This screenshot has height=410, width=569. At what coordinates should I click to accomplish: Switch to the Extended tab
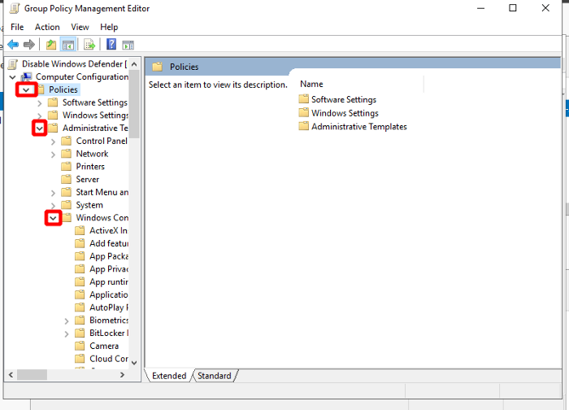169,376
